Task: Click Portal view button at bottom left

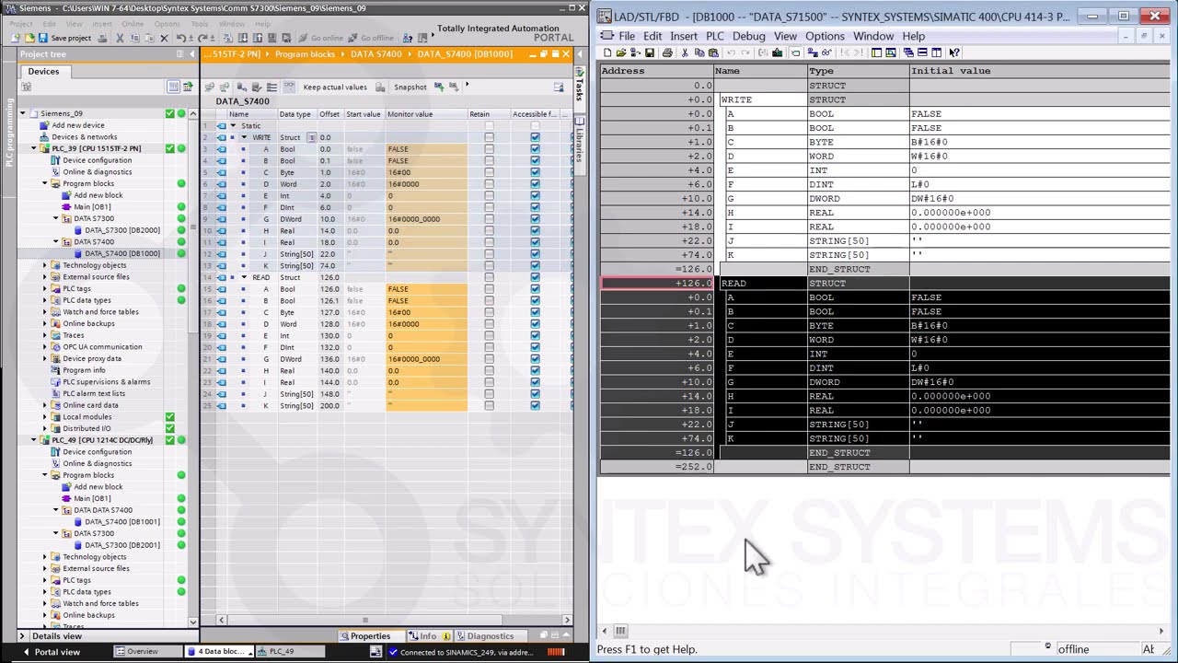Action: point(52,652)
